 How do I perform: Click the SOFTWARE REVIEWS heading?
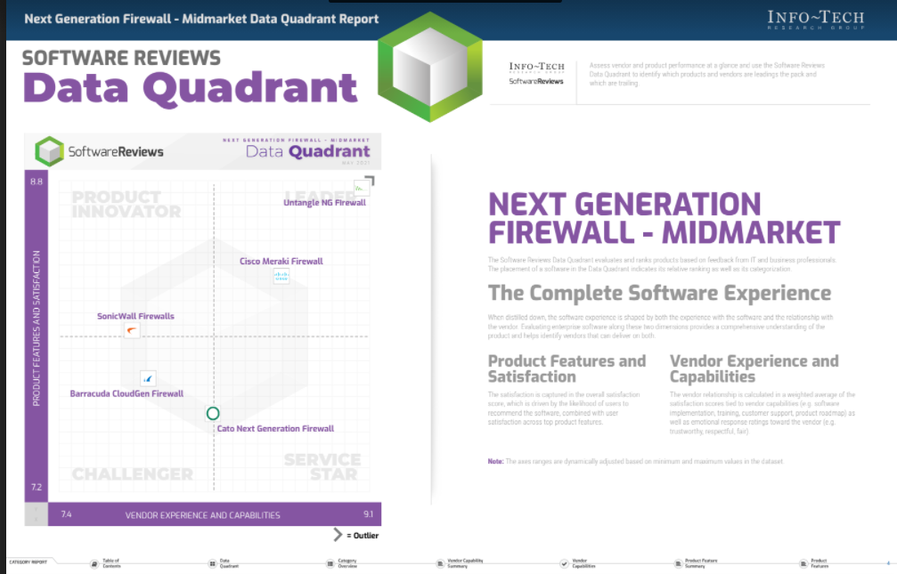[x=121, y=58]
